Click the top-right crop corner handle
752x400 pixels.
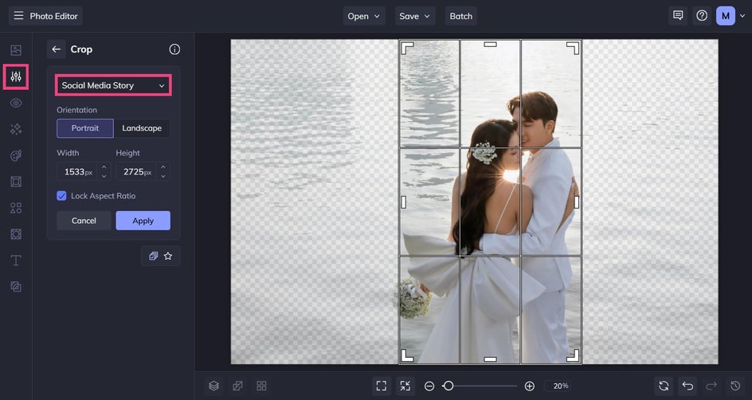coord(573,48)
